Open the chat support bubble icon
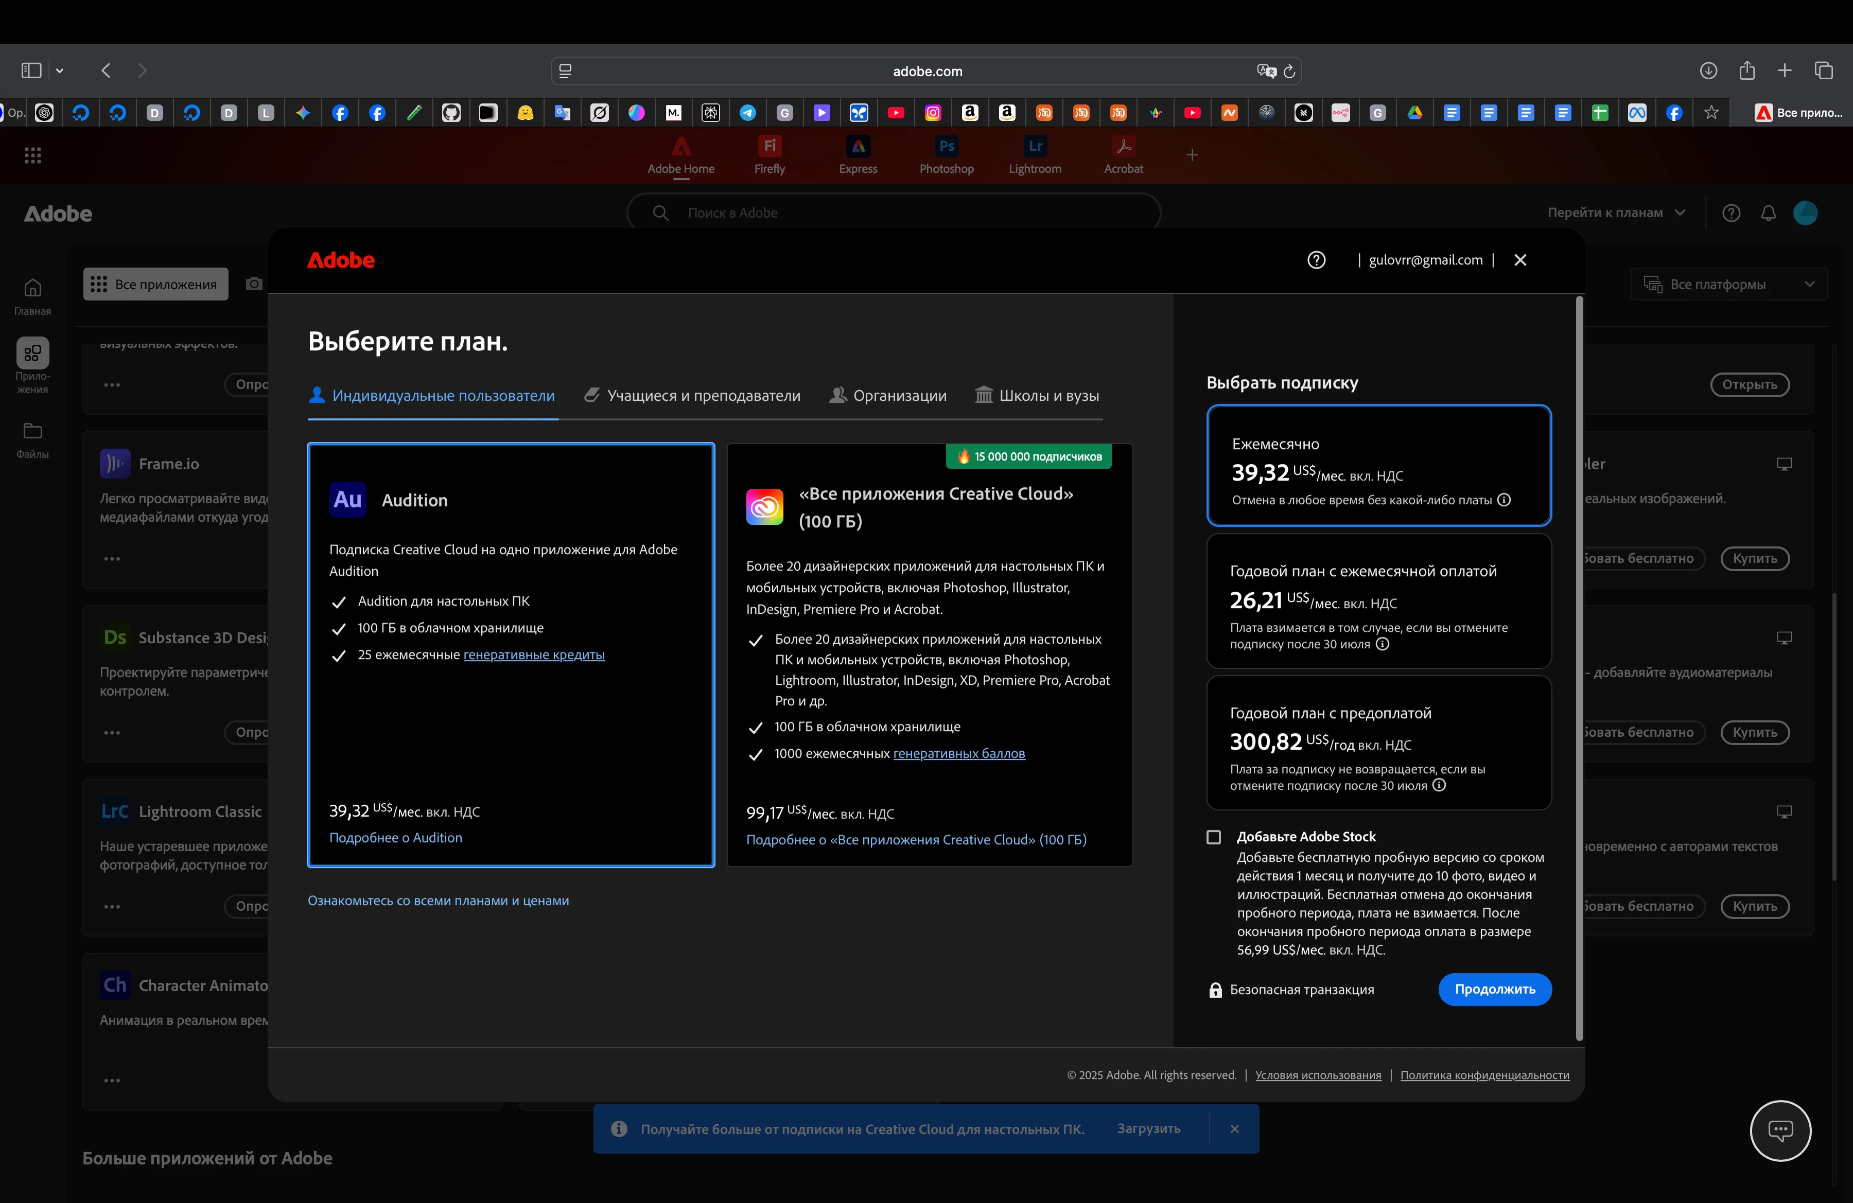Screen dimensions: 1853x1203 pyautogui.click(x=1780, y=1130)
